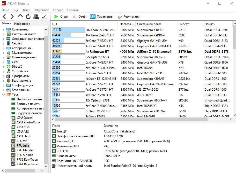
Task: Expand the Сервер tree node
Action: [x=3, y=43]
